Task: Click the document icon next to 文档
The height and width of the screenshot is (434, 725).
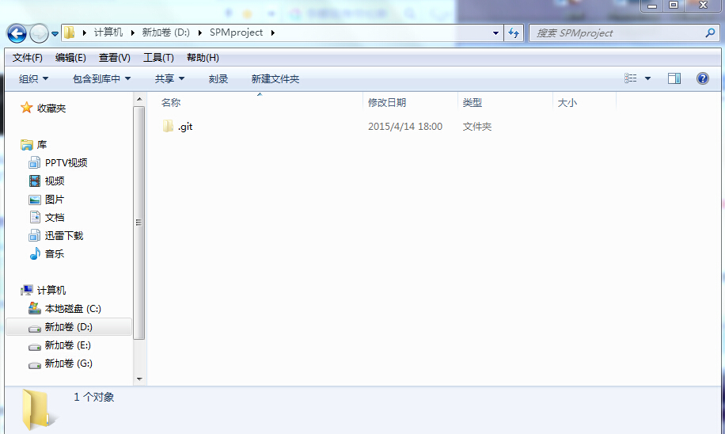Action: click(35, 217)
